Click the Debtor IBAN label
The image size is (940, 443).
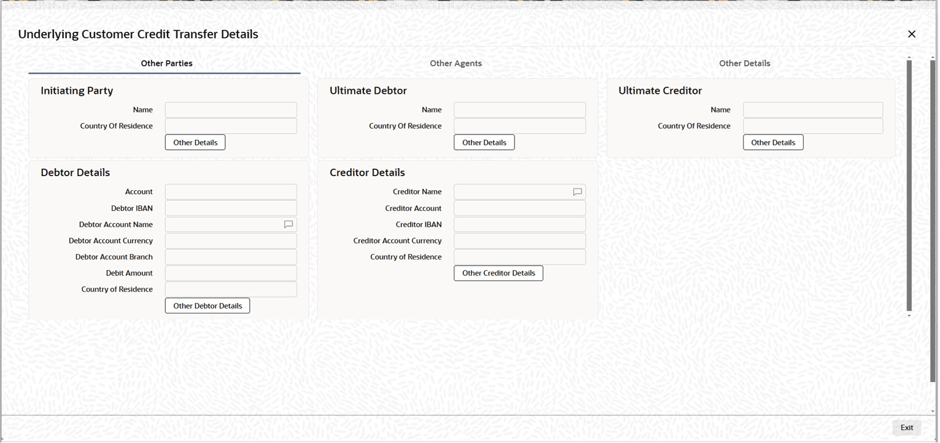132,208
